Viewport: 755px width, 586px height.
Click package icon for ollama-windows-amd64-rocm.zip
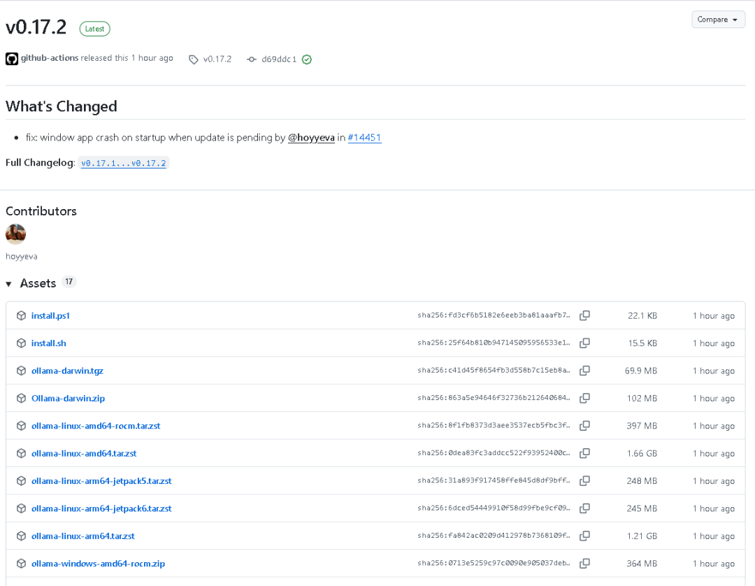coord(21,564)
